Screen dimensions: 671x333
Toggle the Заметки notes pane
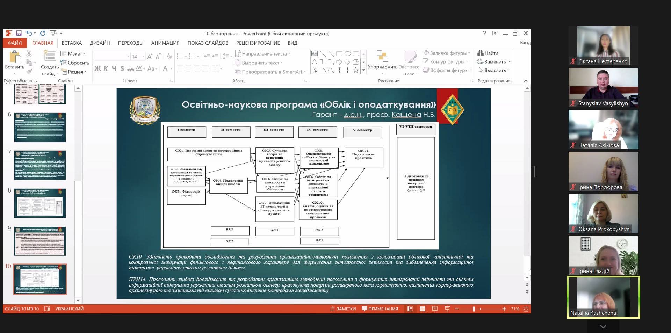pos(343,309)
